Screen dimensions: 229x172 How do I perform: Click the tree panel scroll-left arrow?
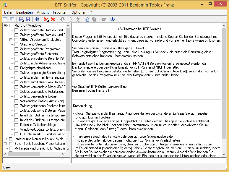coord(5,154)
